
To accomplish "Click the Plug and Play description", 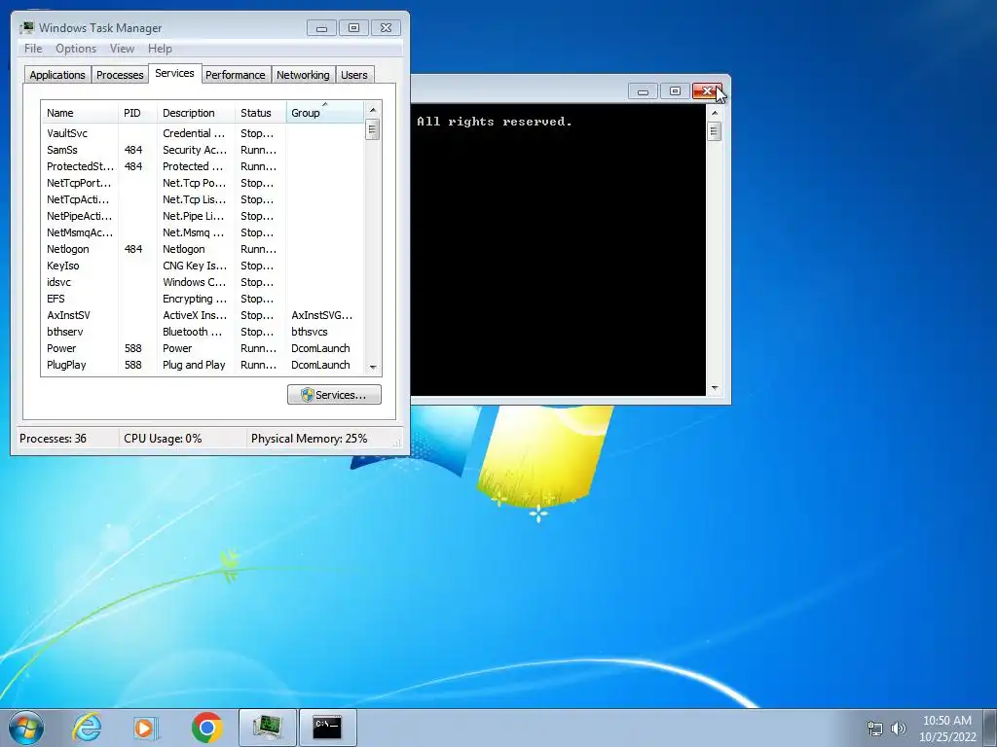I will (194, 365).
